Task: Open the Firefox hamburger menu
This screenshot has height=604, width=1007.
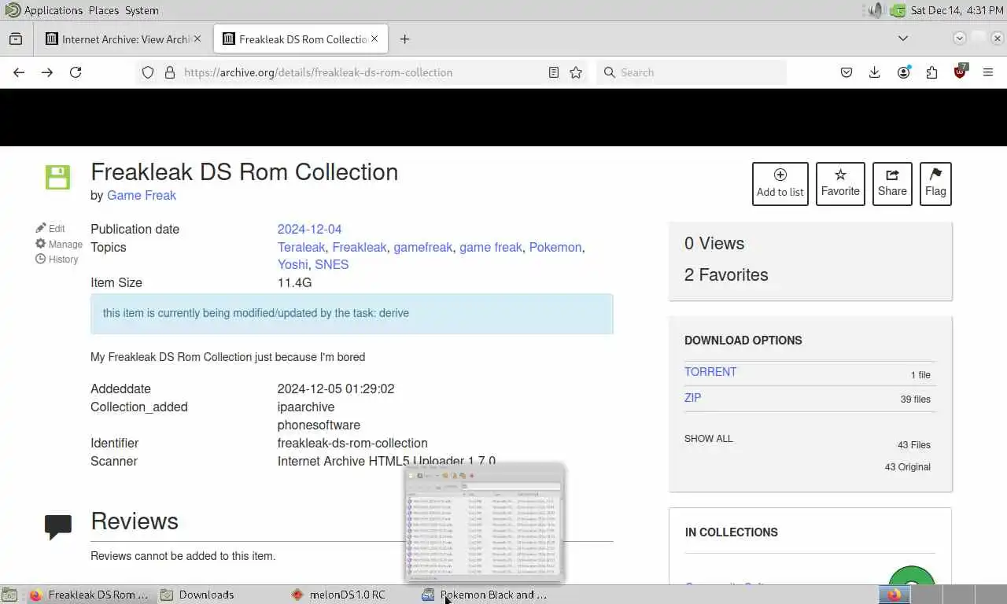Action: click(x=988, y=72)
